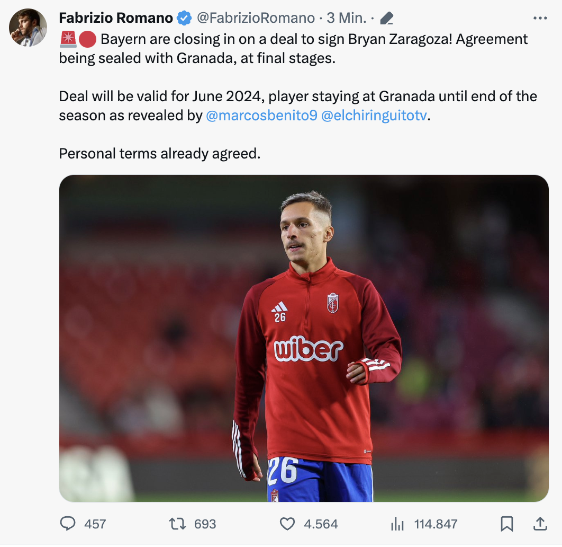Screen dimensions: 562x547
Task: Open the 3 Min. timestamp
Action: (x=347, y=18)
